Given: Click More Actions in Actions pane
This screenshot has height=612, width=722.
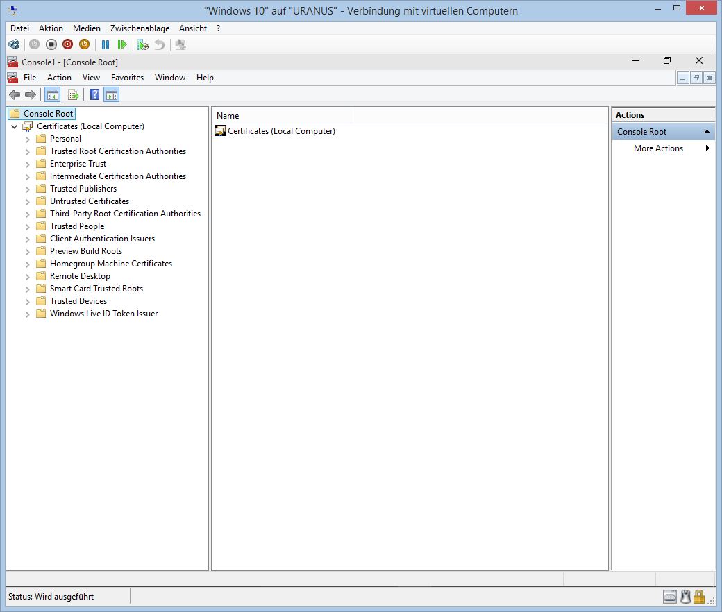Looking at the screenshot, I should 658,148.
